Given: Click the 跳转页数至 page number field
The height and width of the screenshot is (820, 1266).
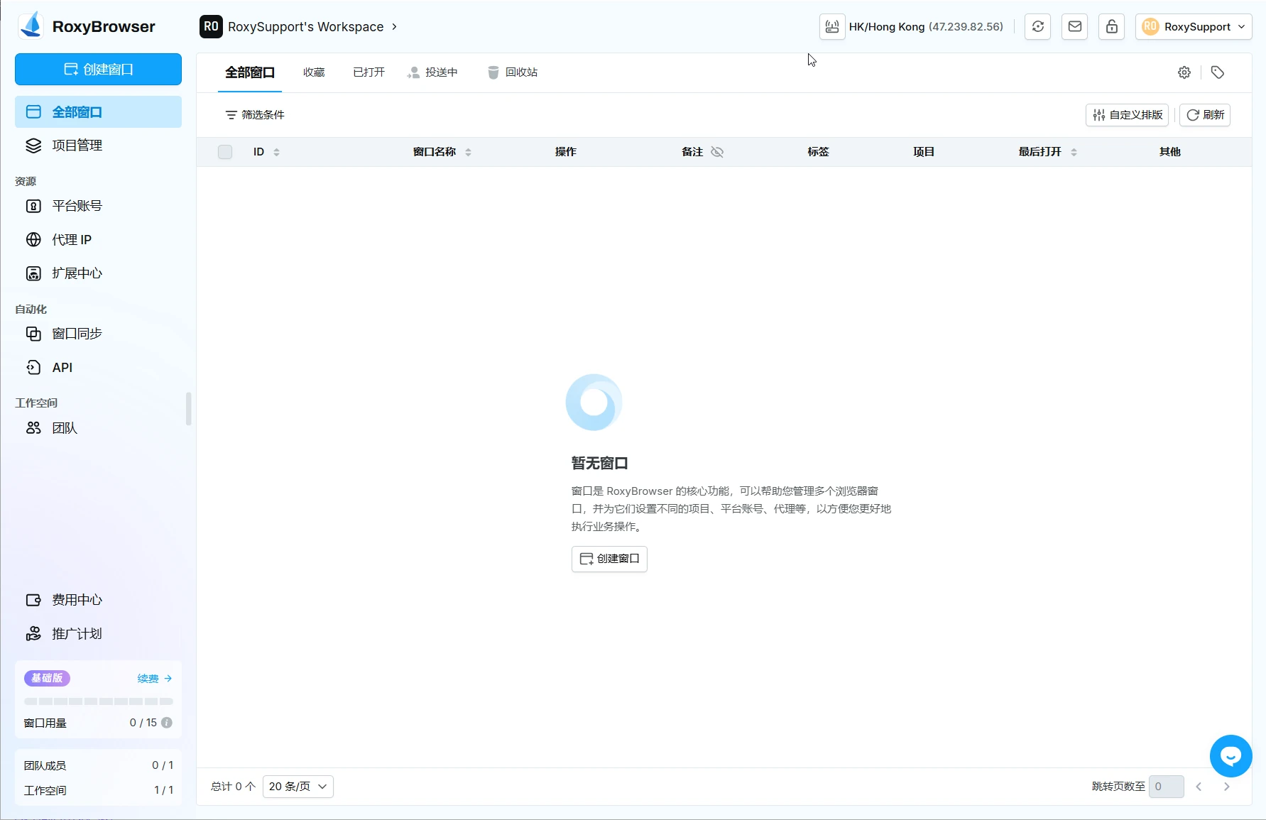Looking at the screenshot, I should click(1165, 787).
